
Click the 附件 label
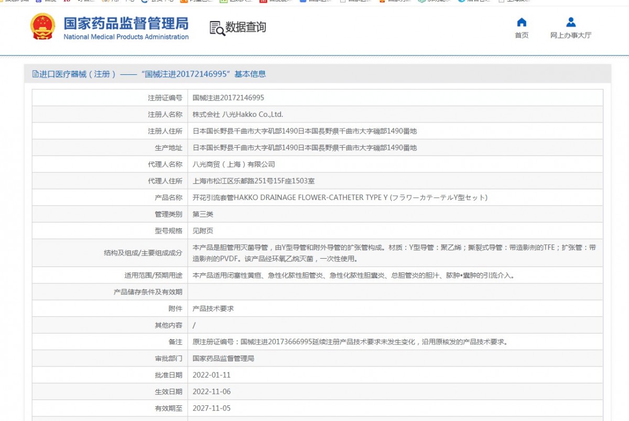175,308
